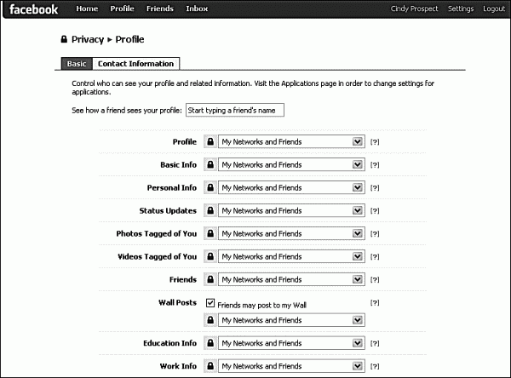The width and height of the screenshot is (511, 378).
Task: Select the Basic tab
Action: tap(76, 64)
